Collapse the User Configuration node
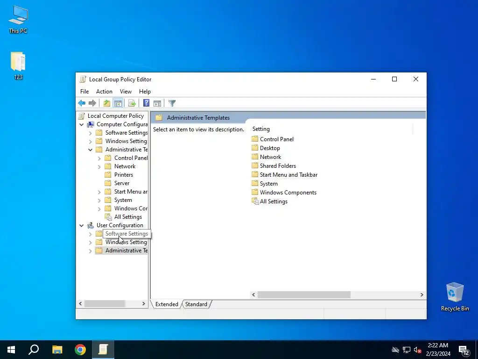Viewport: 478px width, 359px height. (x=81, y=226)
